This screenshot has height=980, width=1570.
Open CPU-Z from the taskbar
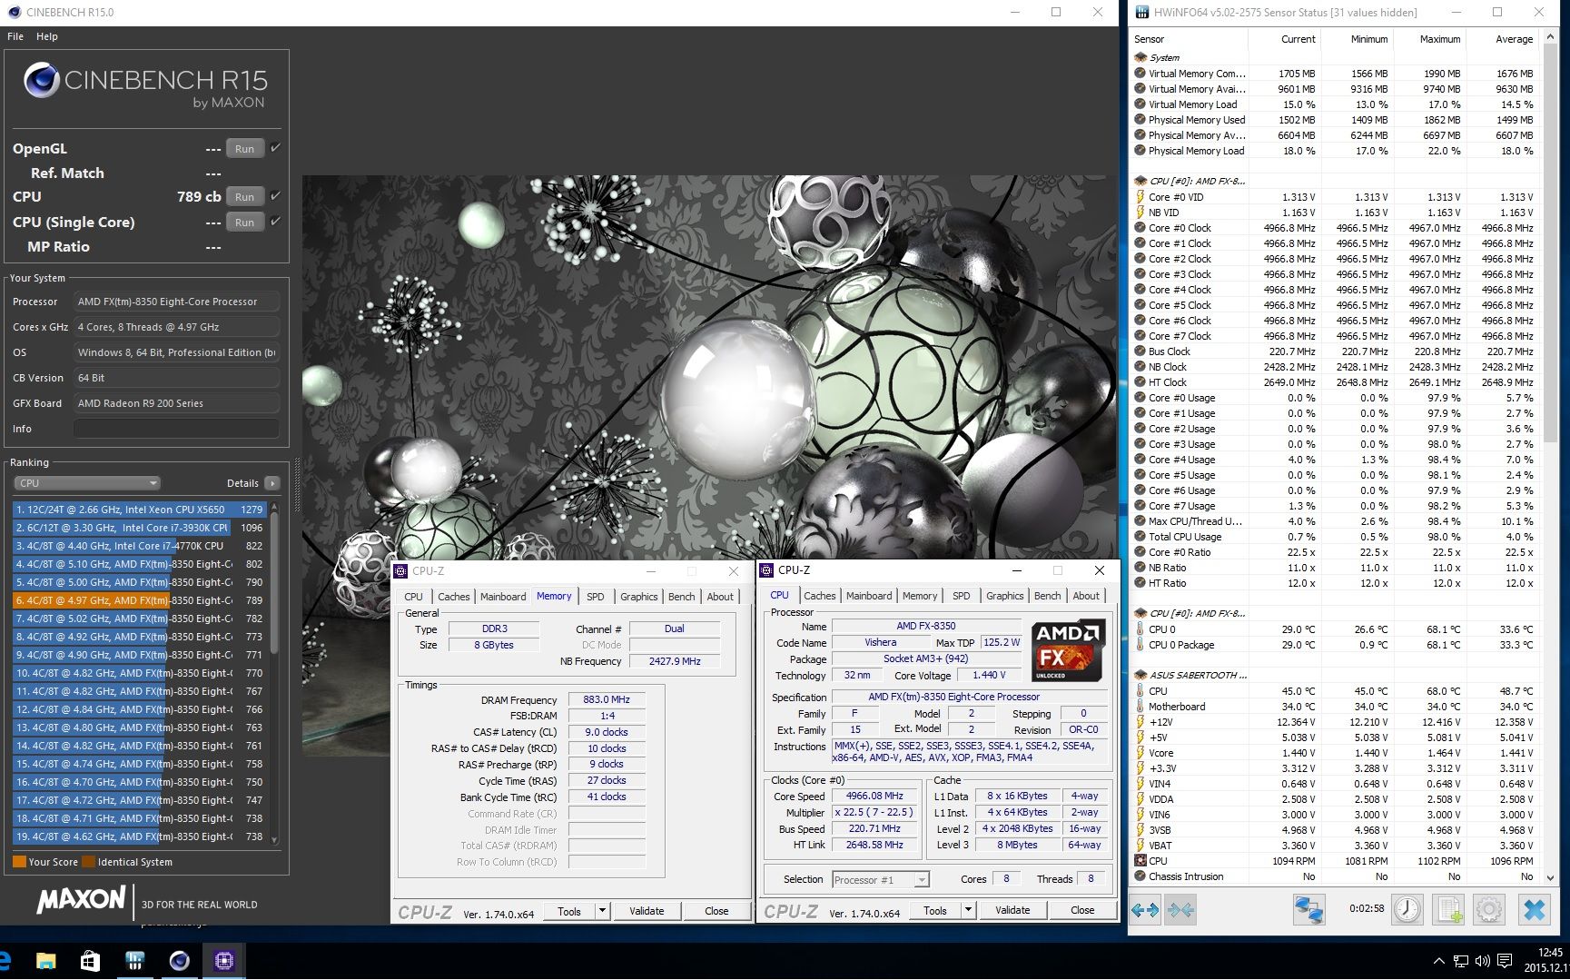(224, 960)
